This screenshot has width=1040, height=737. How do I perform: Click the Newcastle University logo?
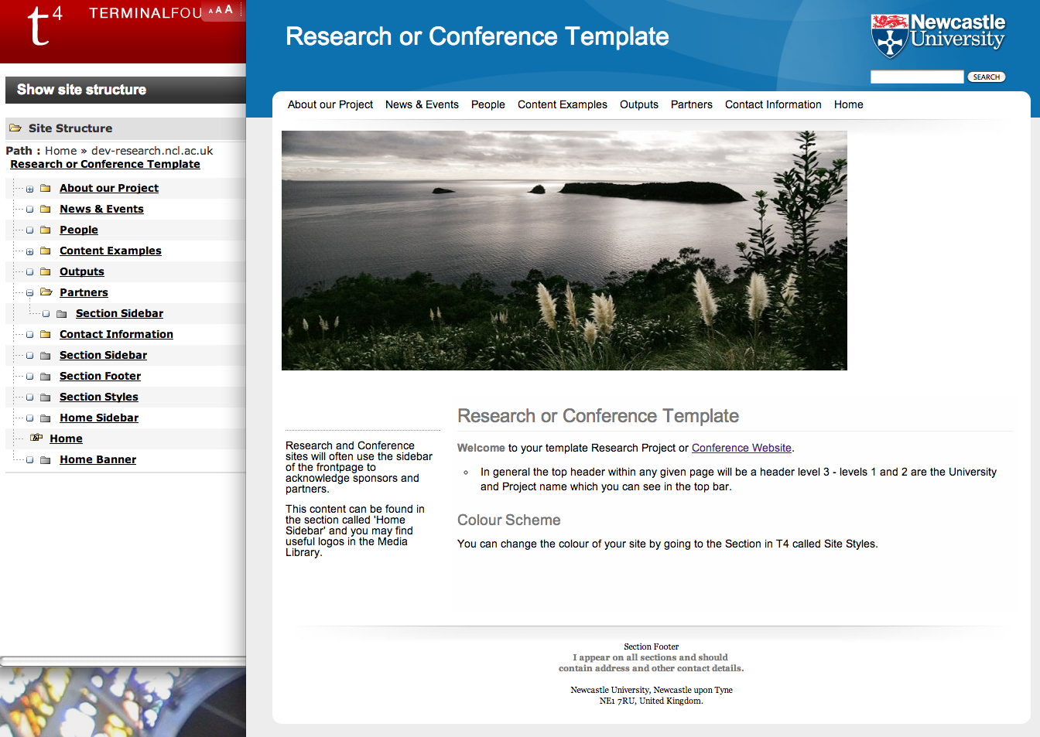(x=938, y=35)
